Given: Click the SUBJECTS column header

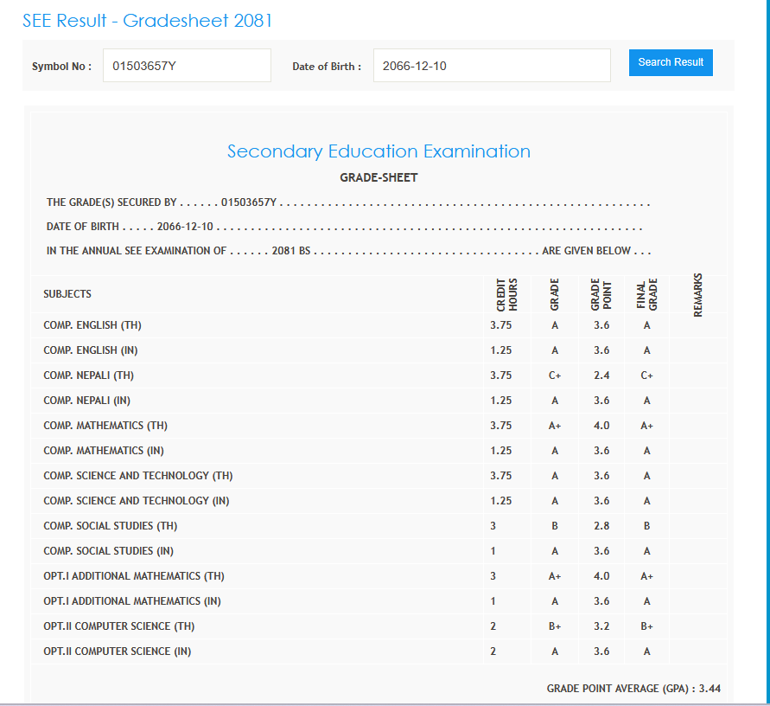Looking at the screenshot, I should click(x=67, y=294).
